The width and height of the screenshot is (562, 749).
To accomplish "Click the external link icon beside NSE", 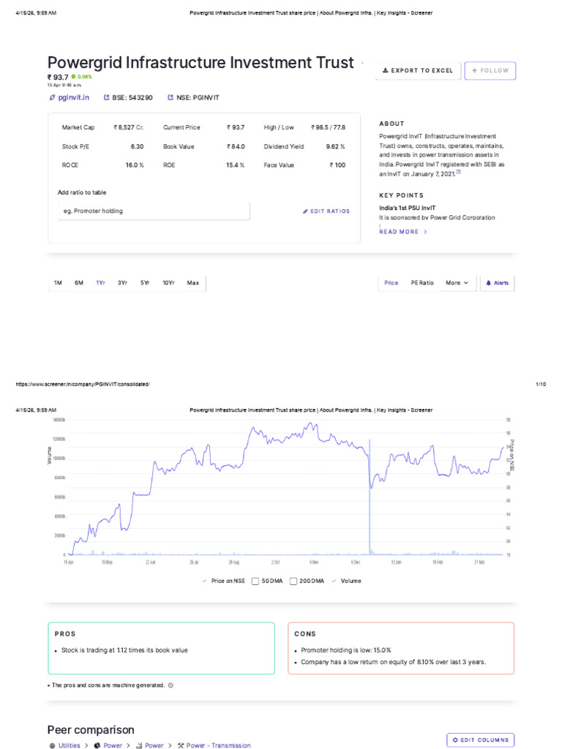I will (170, 97).
